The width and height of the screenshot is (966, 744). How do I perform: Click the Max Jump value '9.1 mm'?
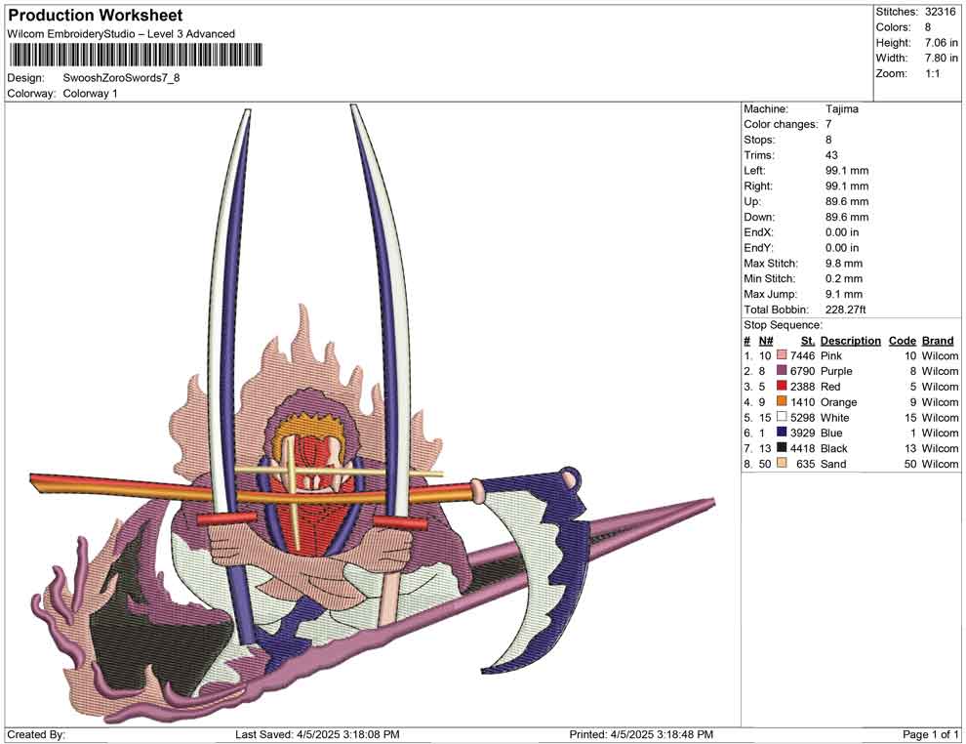point(844,294)
